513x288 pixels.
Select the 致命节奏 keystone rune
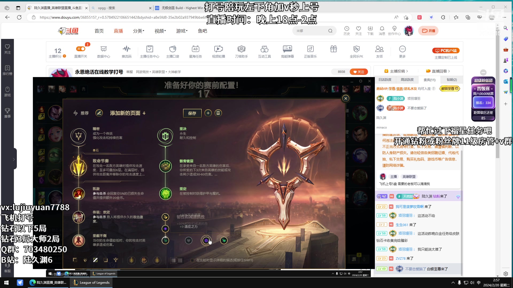coord(79,167)
